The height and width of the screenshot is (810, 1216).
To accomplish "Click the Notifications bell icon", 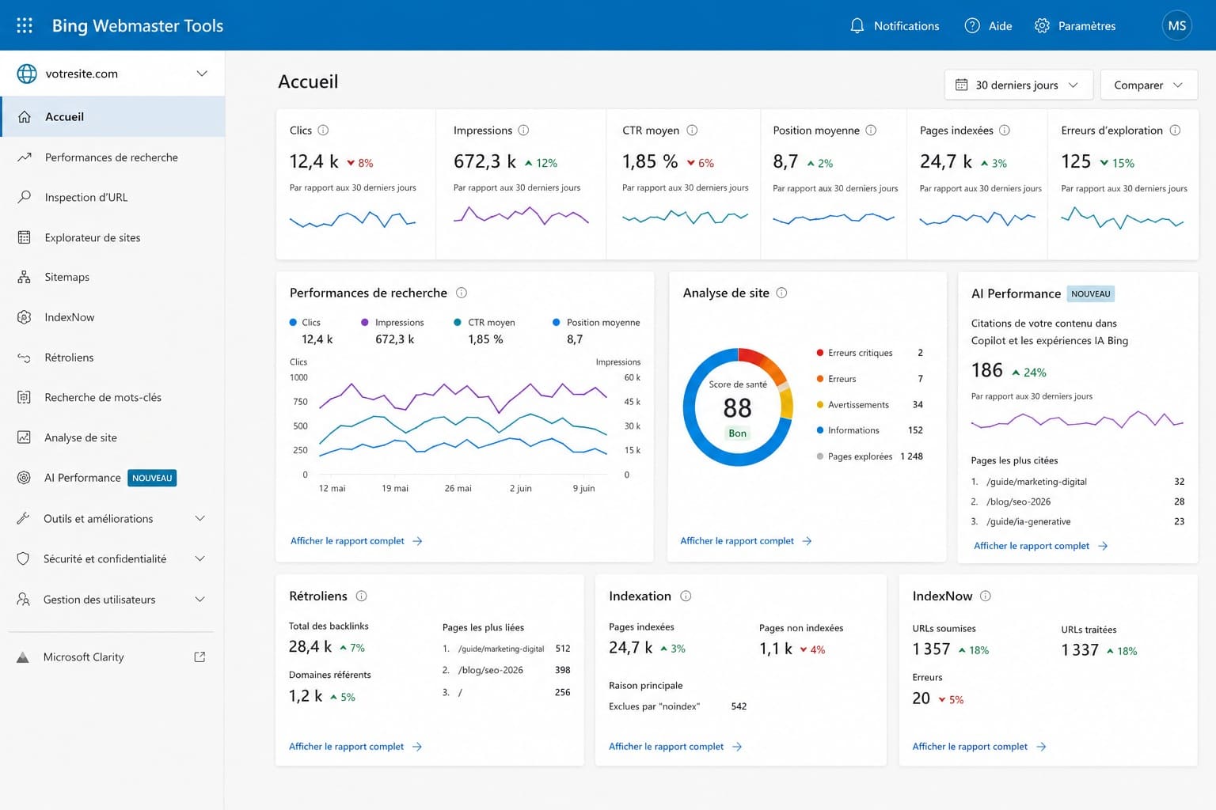I will tap(857, 25).
